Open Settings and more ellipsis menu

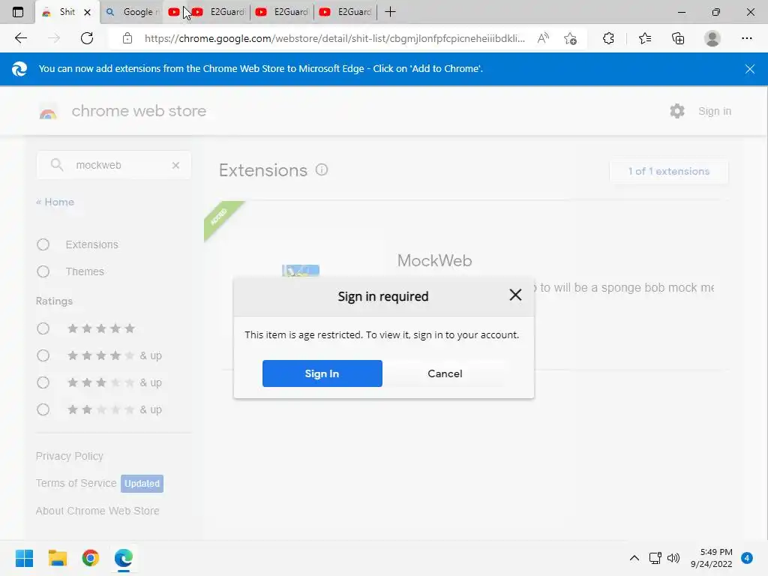[x=746, y=38]
